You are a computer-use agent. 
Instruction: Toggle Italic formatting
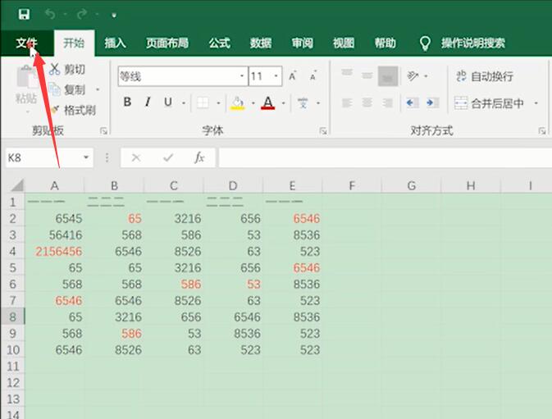click(x=148, y=102)
